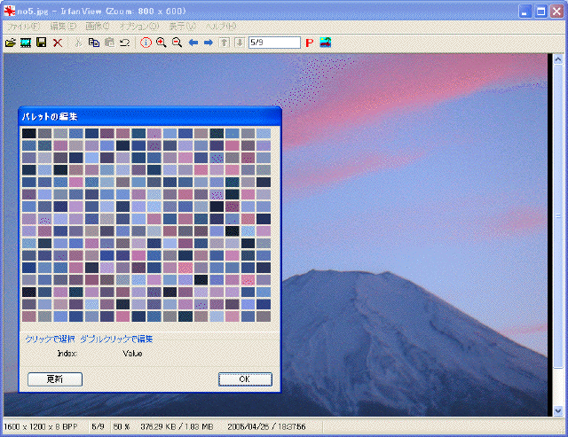The height and width of the screenshot is (437, 568).
Task: Click the Undo arrow icon
Action: pyautogui.click(x=125, y=43)
